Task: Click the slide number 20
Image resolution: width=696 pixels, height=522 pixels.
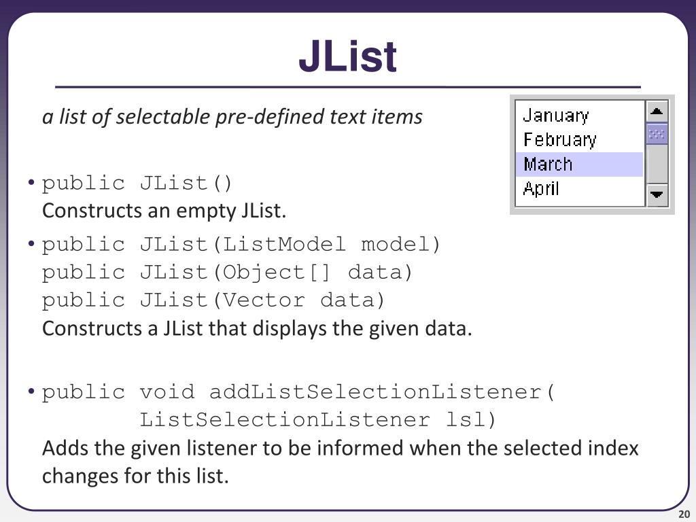Action: pos(684,514)
